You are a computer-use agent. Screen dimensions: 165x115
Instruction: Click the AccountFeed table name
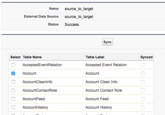[34, 99]
